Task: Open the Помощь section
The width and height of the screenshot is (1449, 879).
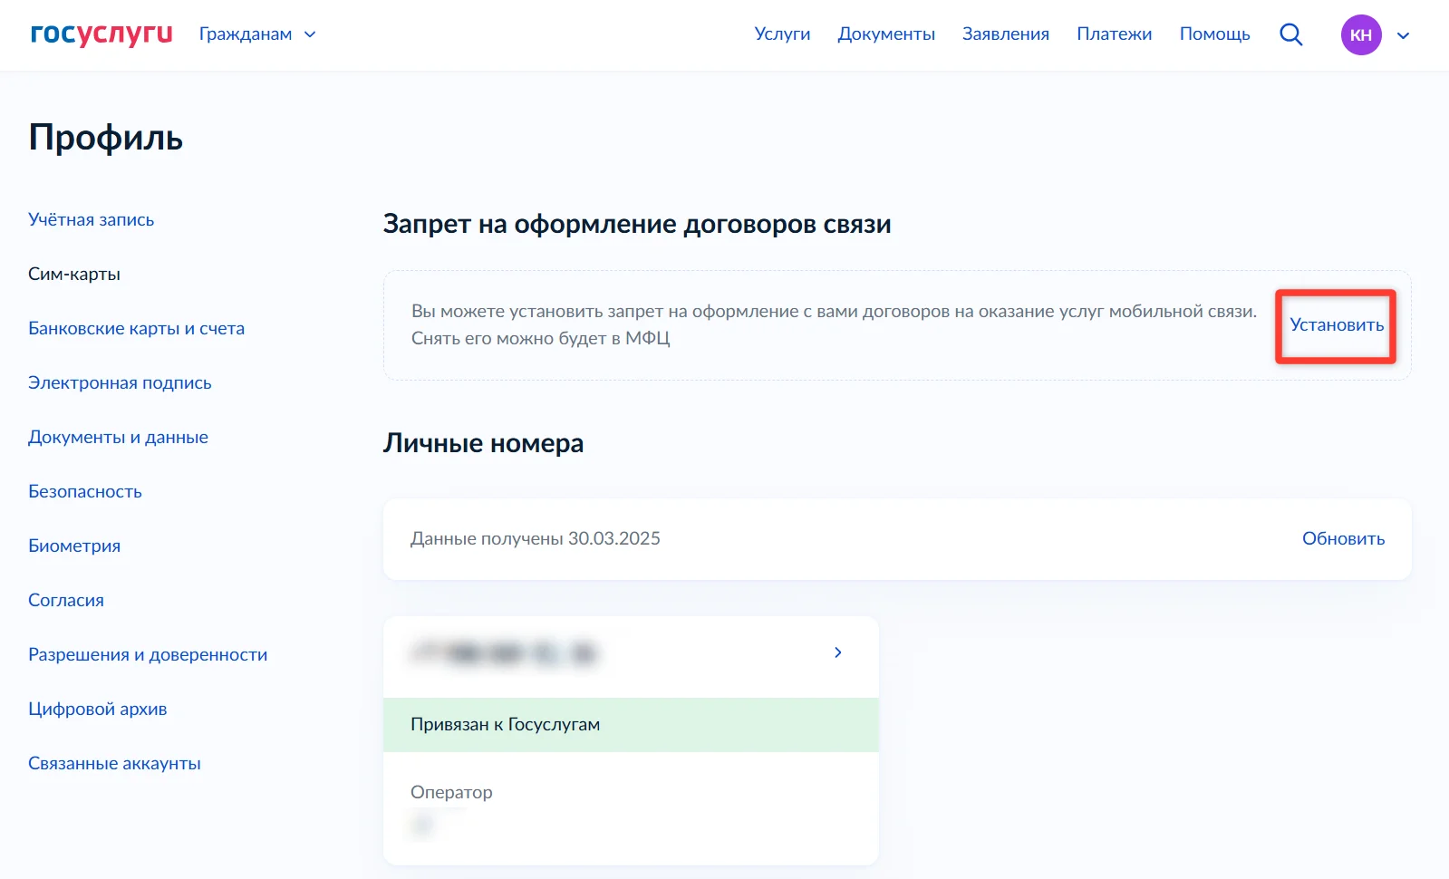Action: [x=1214, y=34]
